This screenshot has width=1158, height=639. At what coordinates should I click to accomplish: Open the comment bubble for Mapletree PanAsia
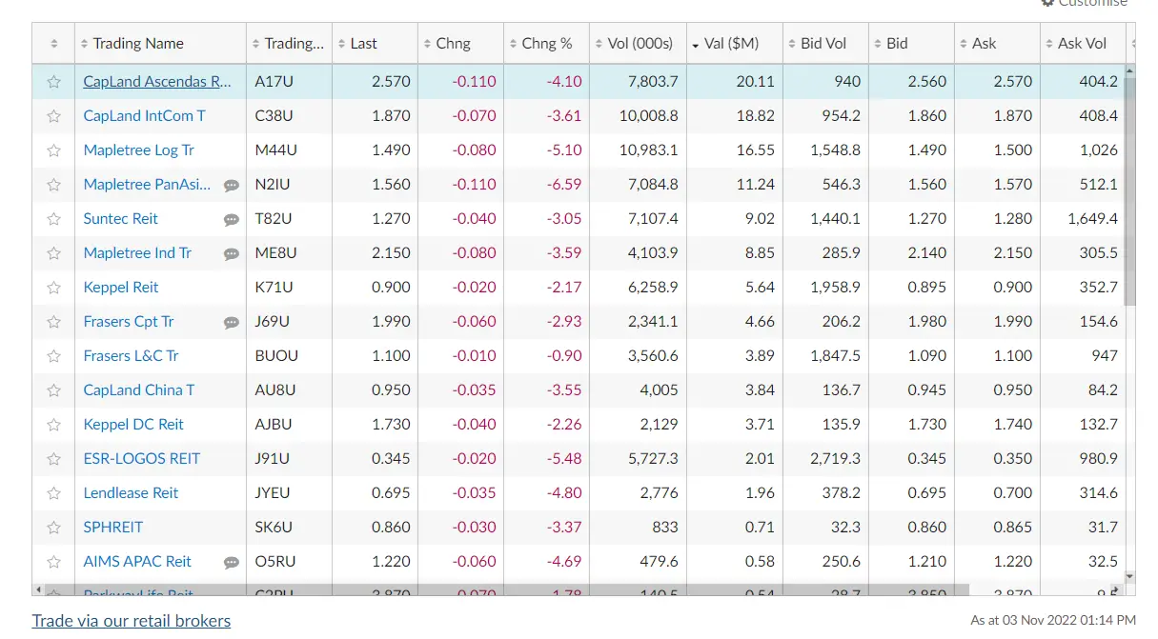(232, 186)
